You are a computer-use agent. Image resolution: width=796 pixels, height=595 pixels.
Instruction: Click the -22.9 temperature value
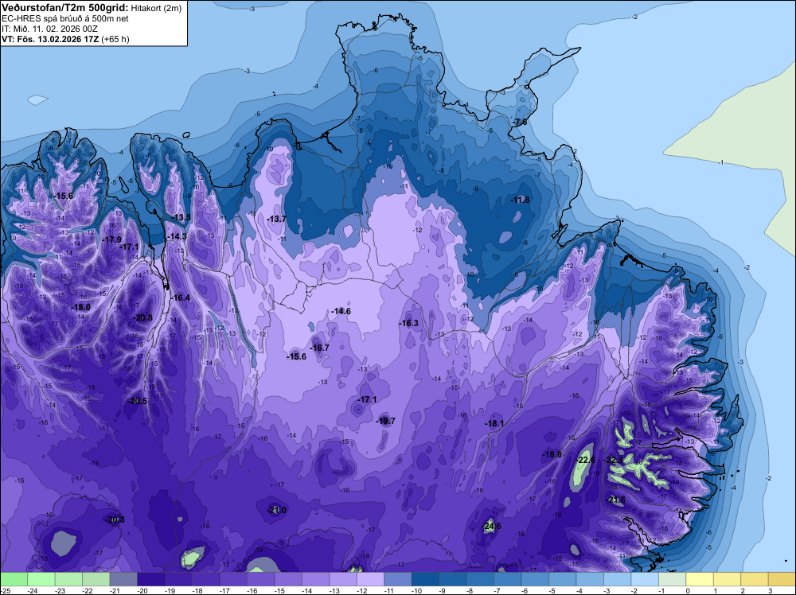613,460
